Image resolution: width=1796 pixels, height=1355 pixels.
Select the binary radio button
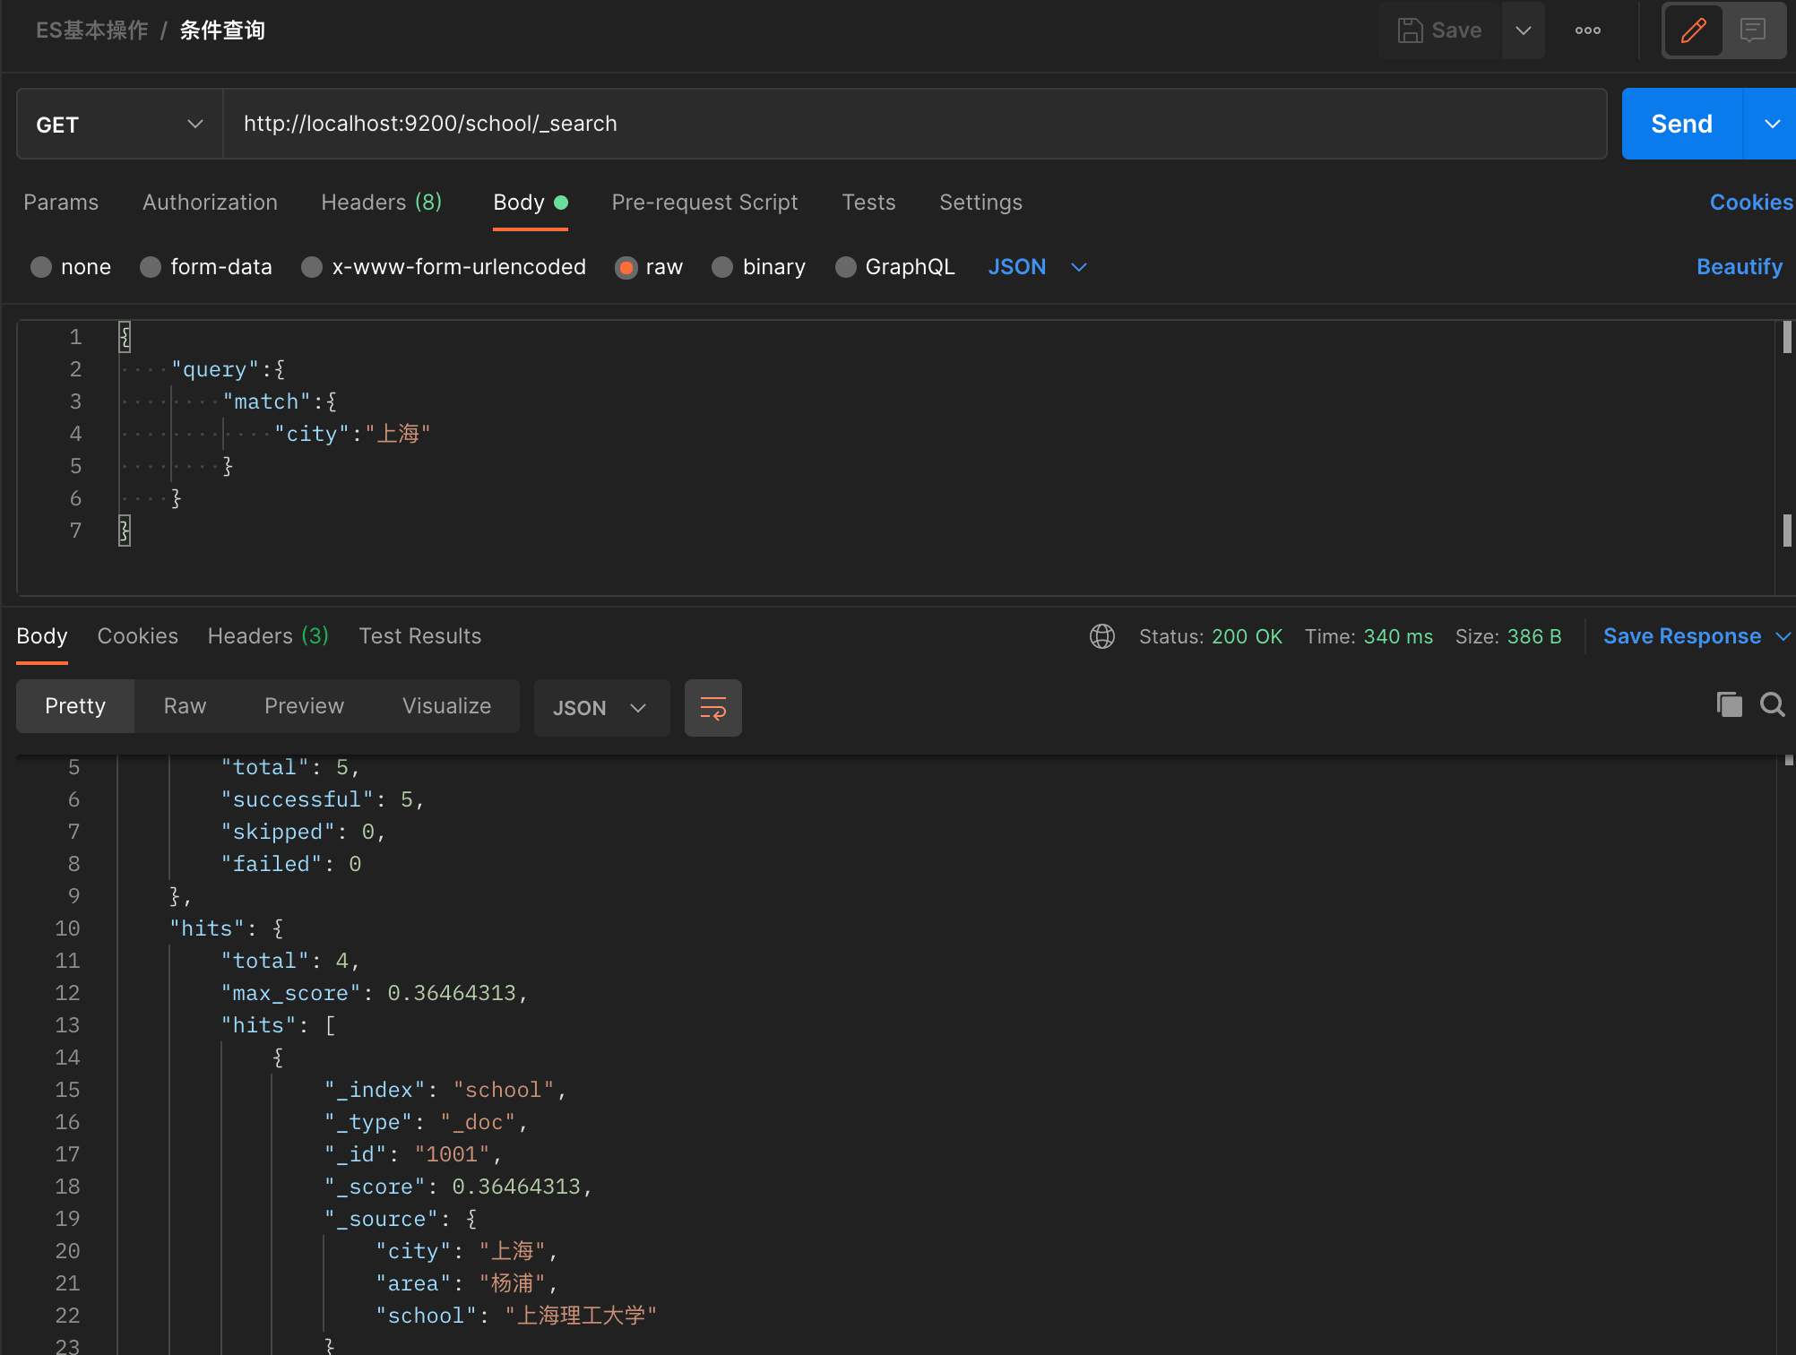pyautogui.click(x=722, y=267)
